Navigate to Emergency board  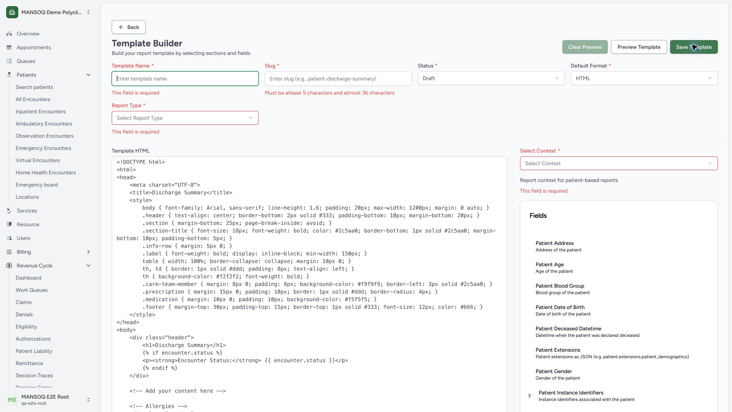(37, 185)
